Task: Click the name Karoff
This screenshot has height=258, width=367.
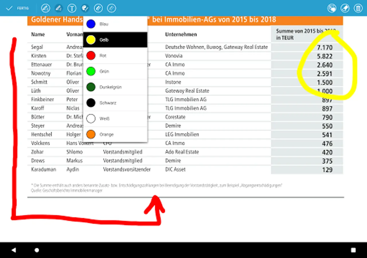Action: (38, 108)
